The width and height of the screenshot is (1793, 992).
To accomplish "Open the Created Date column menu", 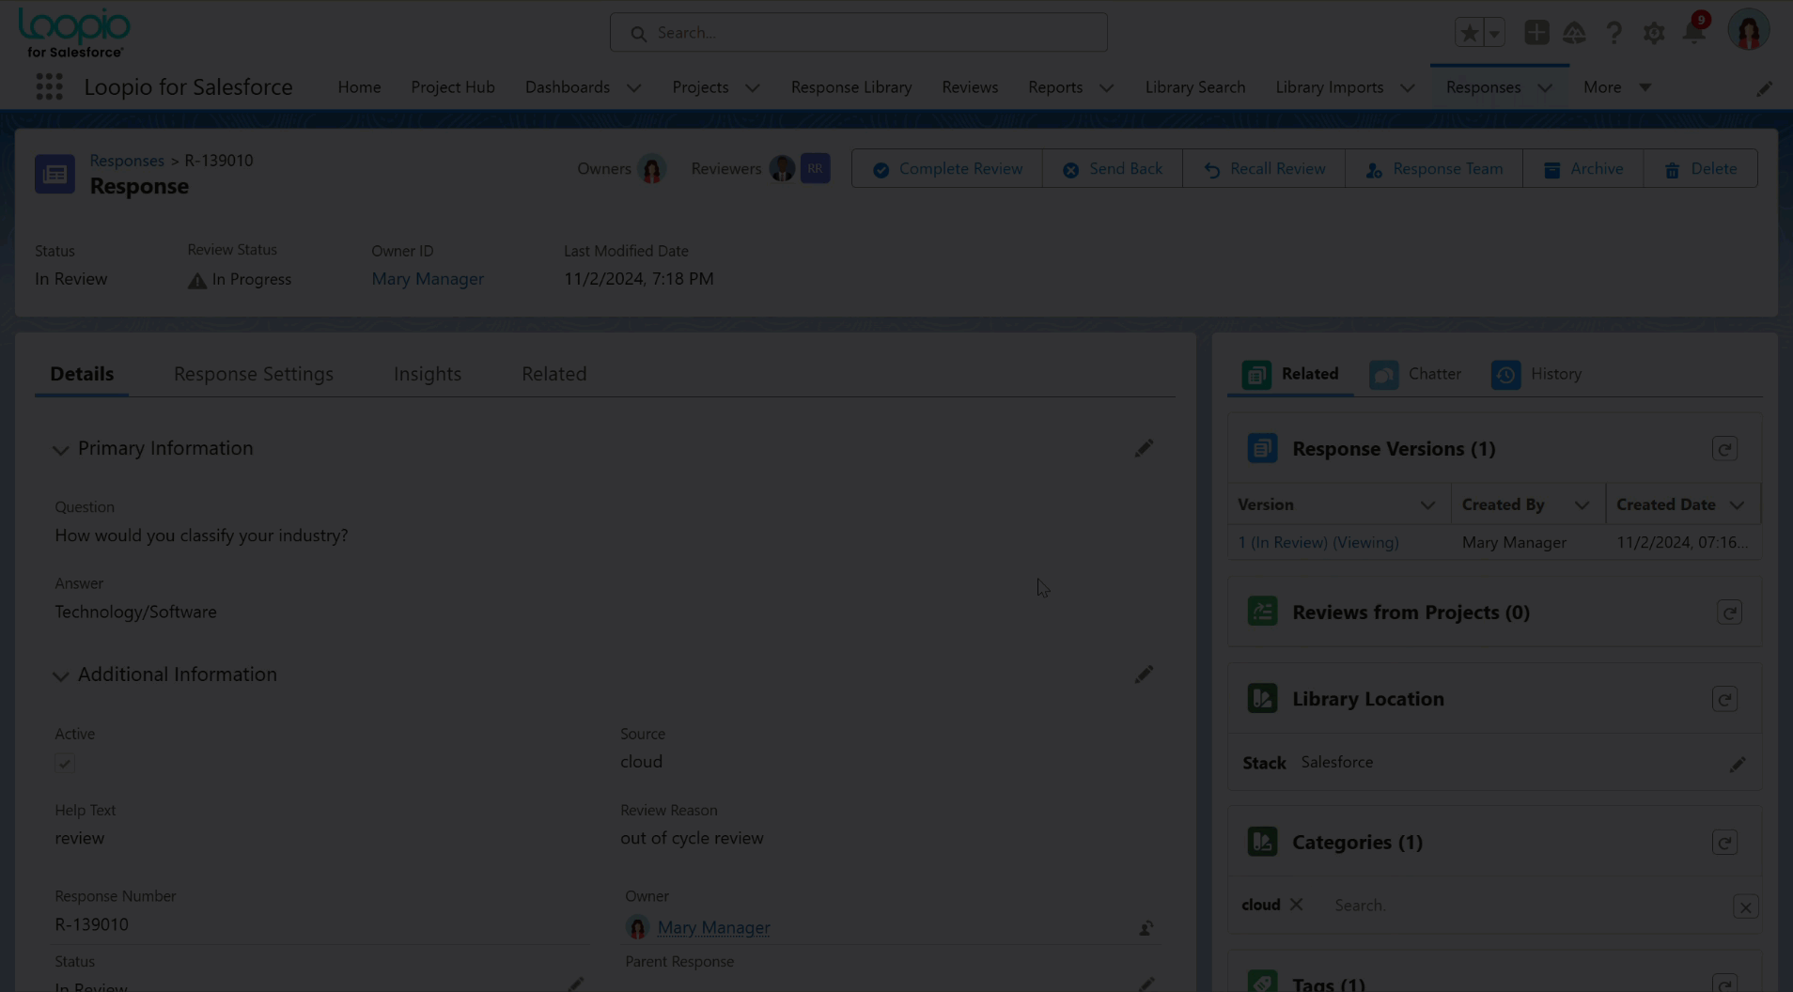I will [x=1737, y=505].
